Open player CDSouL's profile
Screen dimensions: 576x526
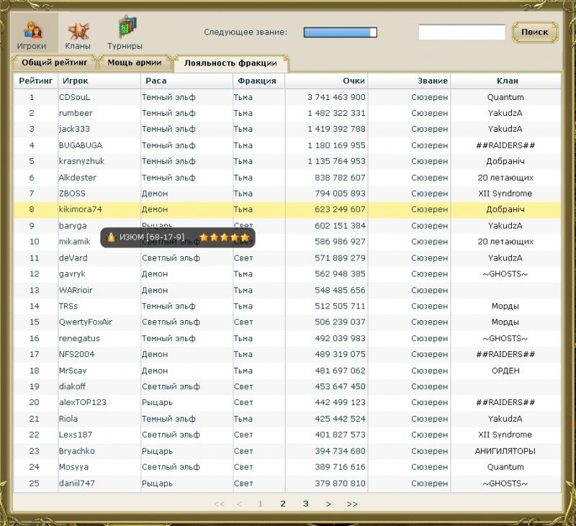click(x=75, y=97)
